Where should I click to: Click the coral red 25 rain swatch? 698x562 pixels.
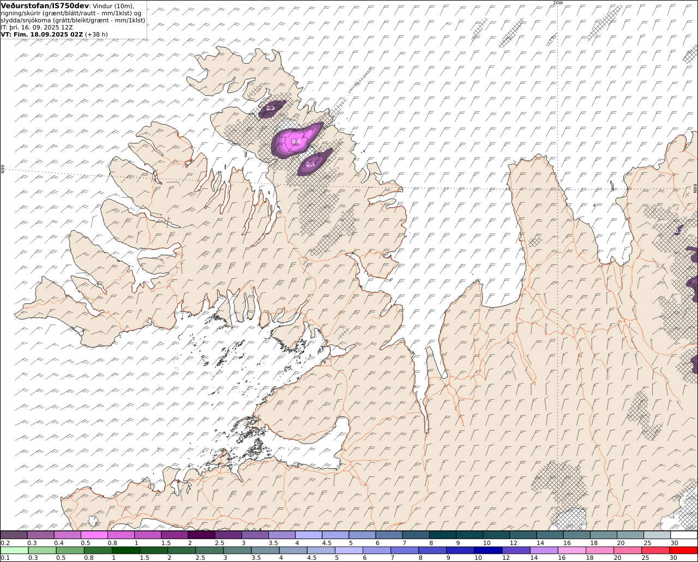pos(655,551)
